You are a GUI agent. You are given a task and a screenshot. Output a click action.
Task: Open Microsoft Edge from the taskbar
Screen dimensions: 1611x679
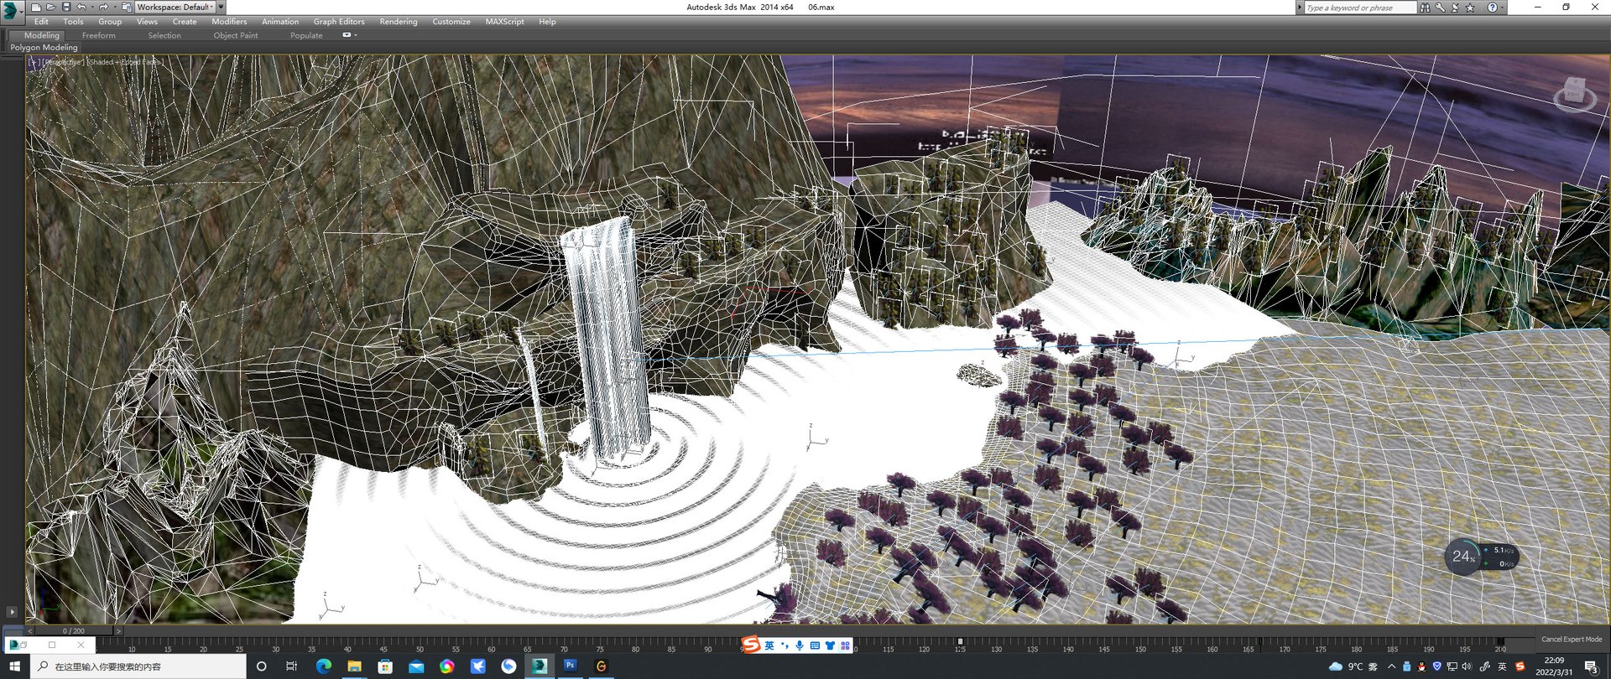[x=323, y=666]
